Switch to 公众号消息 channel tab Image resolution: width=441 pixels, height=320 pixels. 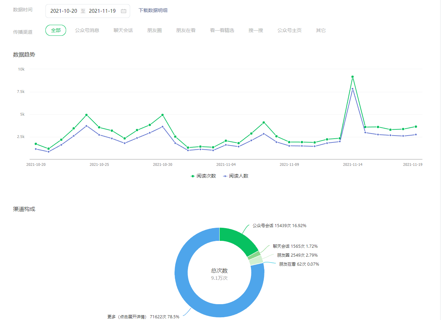[x=87, y=30]
